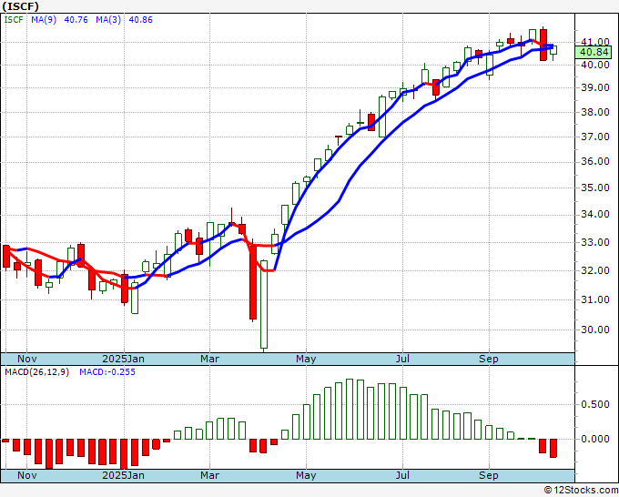The height and width of the screenshot is (497, 619).
Task: Click the Jul label on price chart axis
Action: [x=402, y=359]
